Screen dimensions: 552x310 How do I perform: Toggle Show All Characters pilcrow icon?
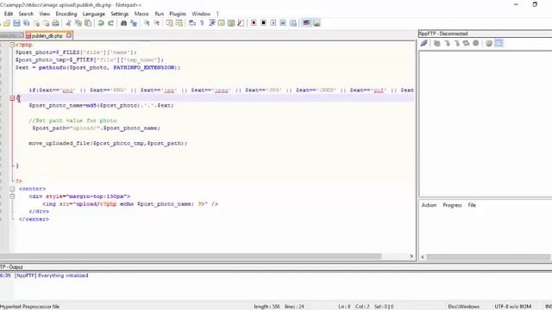point(202,23)
